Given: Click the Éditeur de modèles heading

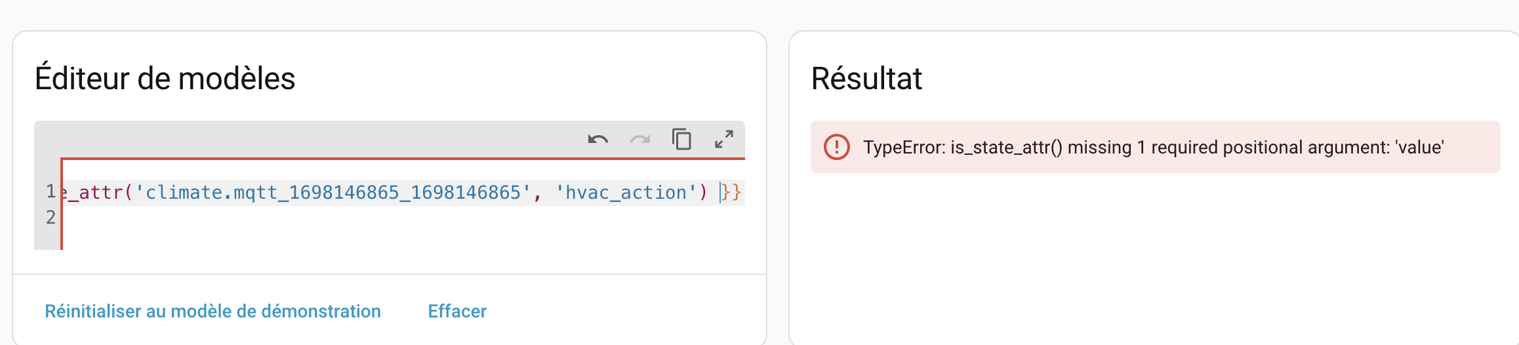Looking at the screenshot, I should (165, 79).
